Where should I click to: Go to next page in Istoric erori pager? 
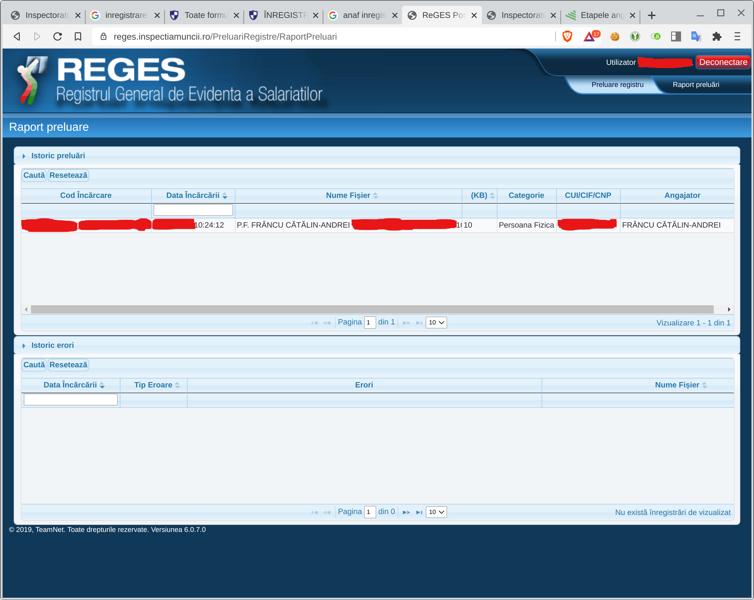(x=406, y=512)
